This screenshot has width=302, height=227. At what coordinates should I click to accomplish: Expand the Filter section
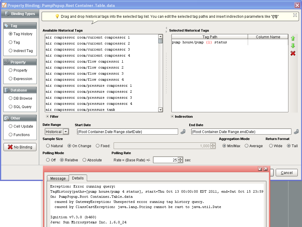coord(47,117)
